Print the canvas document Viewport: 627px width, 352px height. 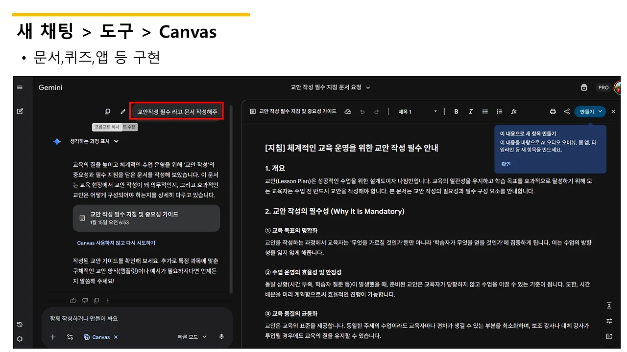pyautogui.click(x=553, y=111)
